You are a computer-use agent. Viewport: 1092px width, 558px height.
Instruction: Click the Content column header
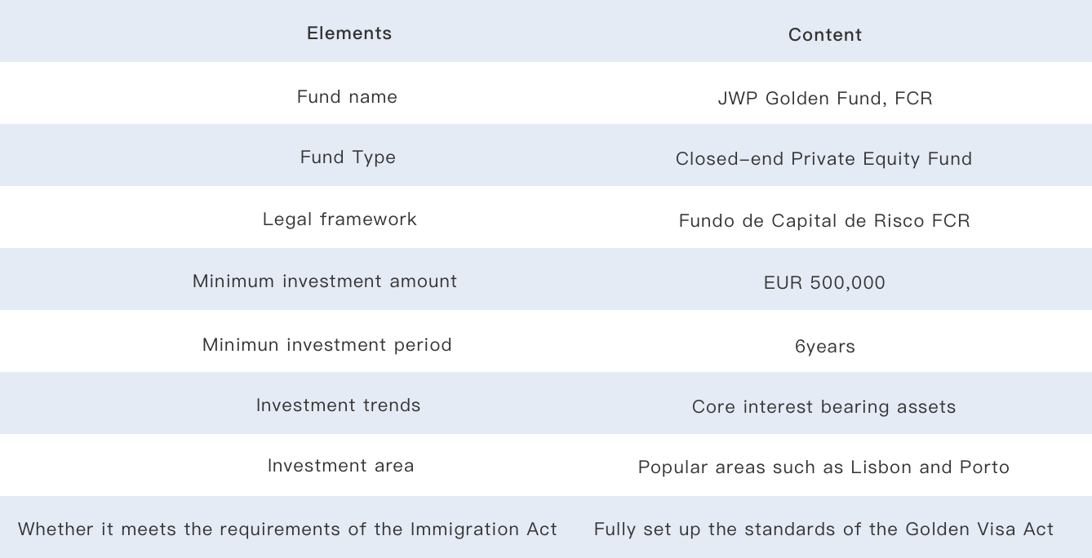tap(824, 35)
